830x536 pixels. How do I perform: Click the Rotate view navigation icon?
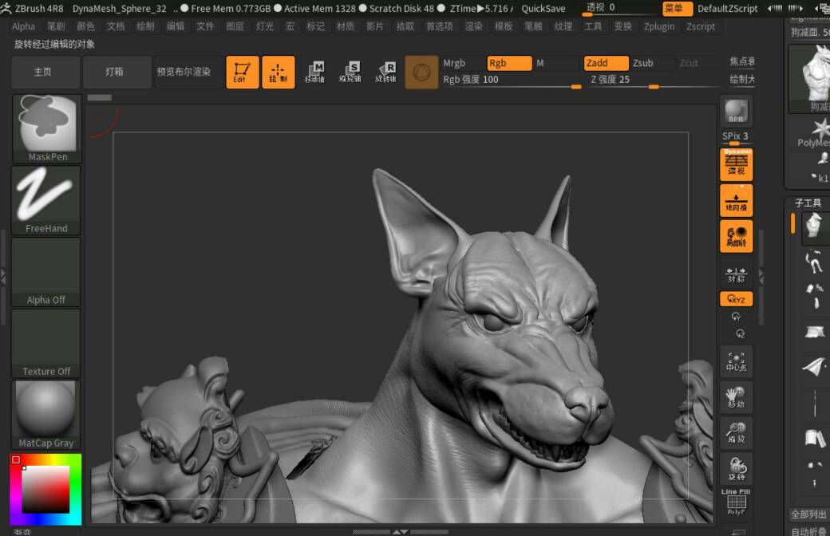(x=736, y=468)
